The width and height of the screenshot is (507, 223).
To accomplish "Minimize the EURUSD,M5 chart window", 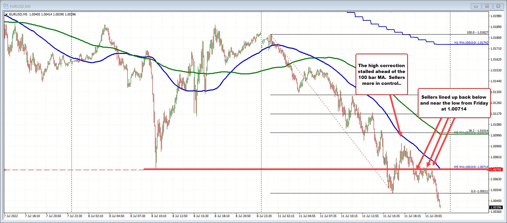I will pos(475,6).
